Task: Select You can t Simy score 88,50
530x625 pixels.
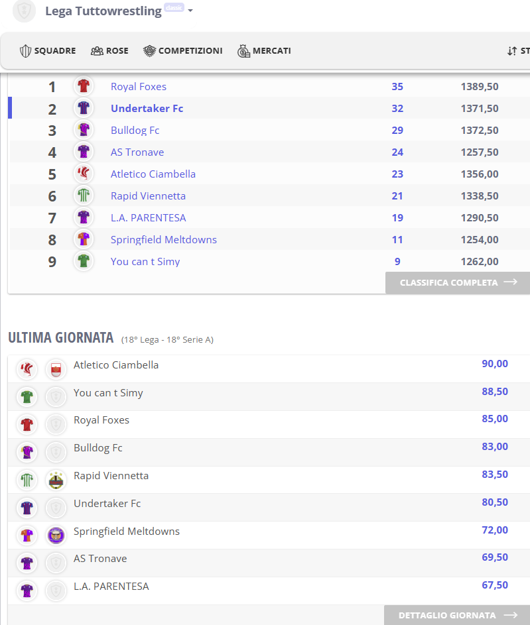Action: (495, 392)
